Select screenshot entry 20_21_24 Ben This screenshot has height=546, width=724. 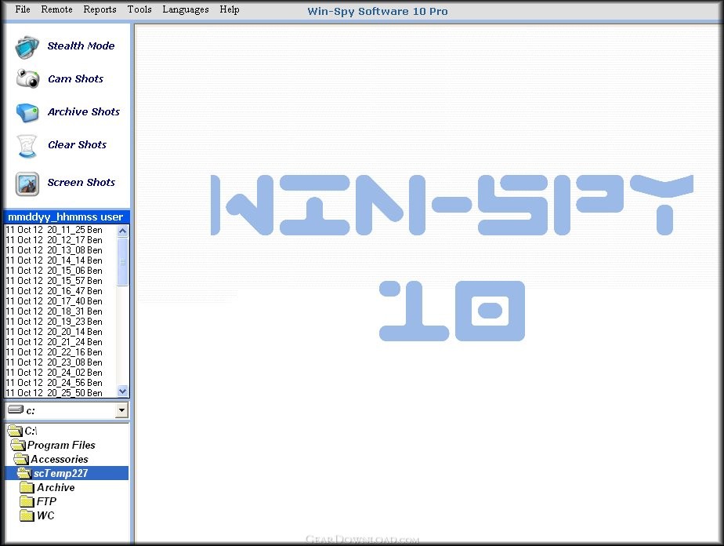click(54, 342)
